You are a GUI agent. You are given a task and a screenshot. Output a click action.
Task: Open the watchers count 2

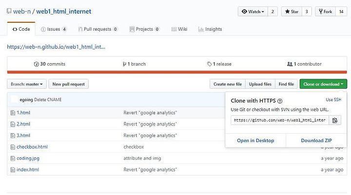tap(273, 12)
